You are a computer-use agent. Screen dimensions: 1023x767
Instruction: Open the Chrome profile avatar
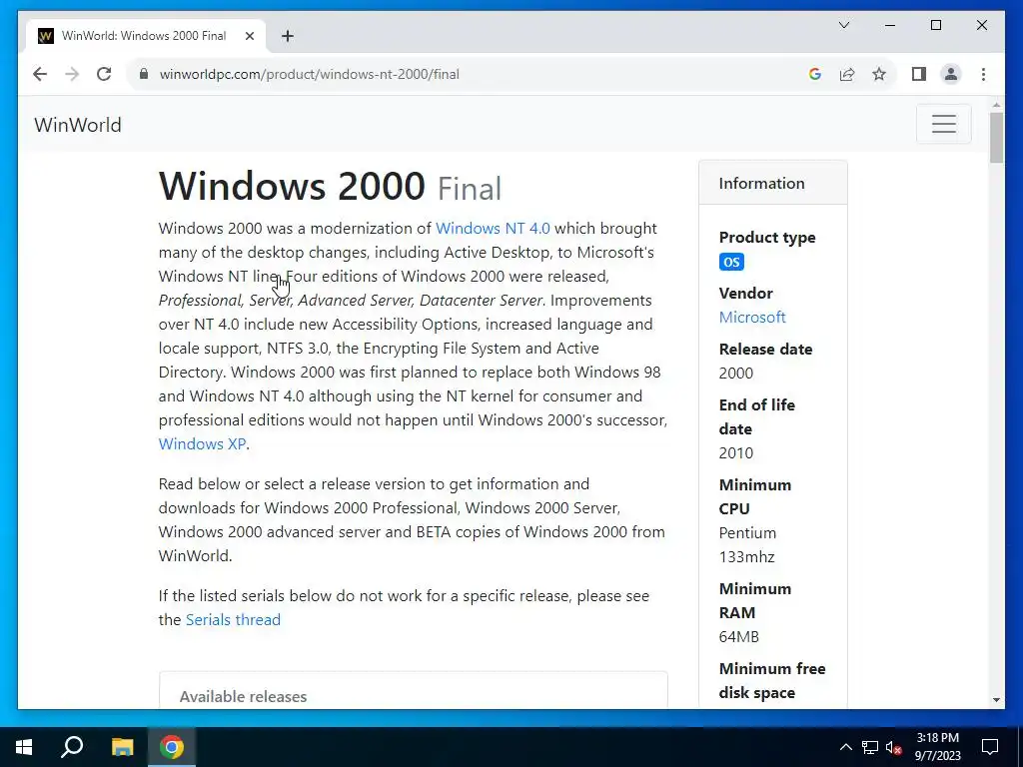pos(951,74)
